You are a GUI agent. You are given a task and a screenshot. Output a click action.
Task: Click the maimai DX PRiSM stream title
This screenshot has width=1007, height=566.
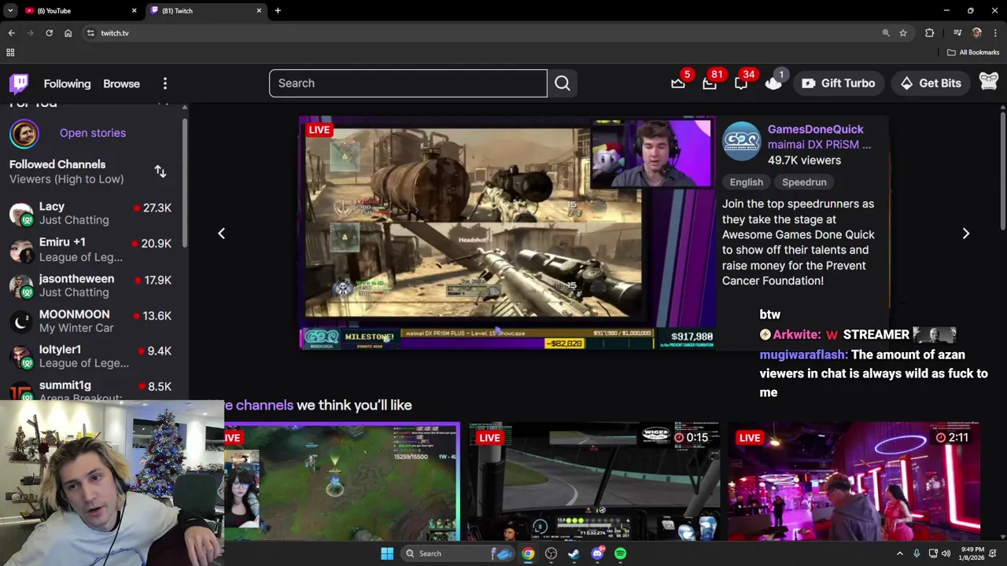(x=819, y=145)
